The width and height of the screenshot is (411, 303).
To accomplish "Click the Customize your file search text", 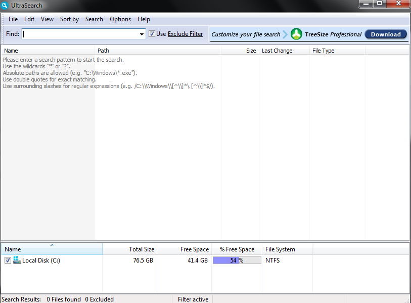I will [x=246, y=34].
